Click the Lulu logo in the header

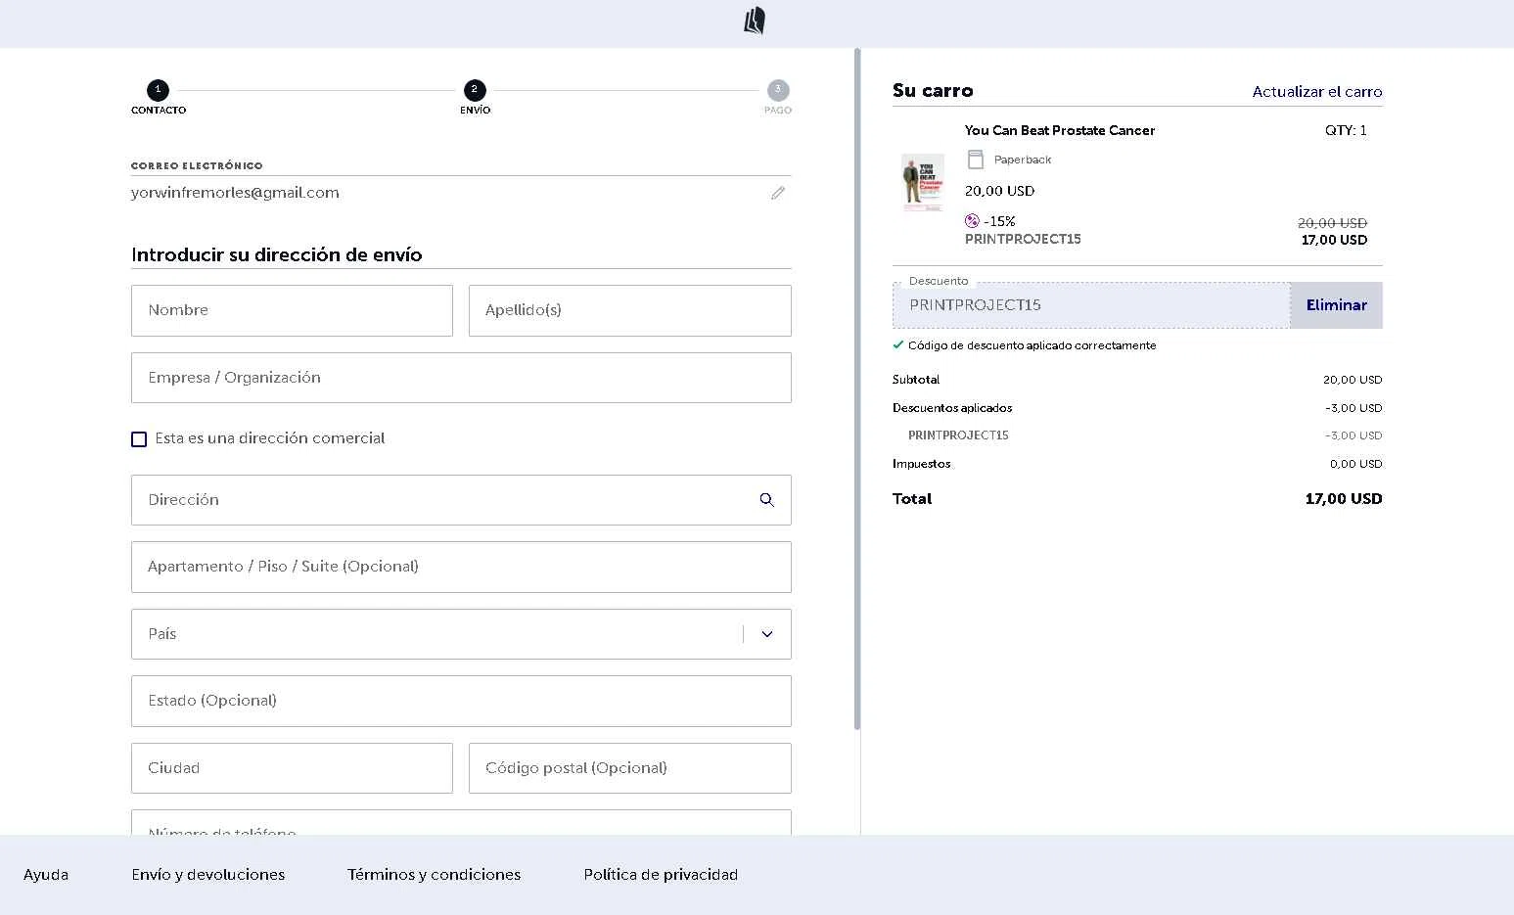pyautogui.click(x=755, y=21)
